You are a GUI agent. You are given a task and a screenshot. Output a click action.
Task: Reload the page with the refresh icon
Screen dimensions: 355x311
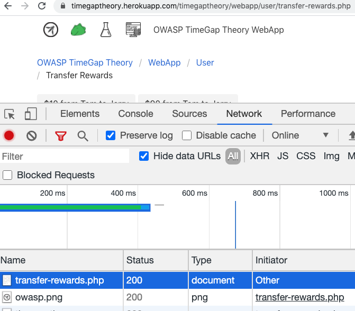42,6
